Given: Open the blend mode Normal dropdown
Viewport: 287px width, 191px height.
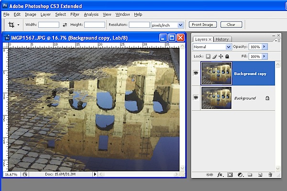Looking at the screenshot, I should (x=212, y=47).
